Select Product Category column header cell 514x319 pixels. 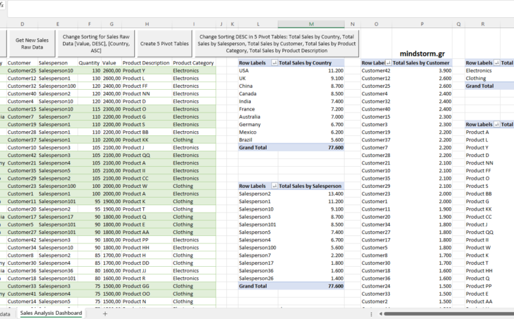(193, 62)
